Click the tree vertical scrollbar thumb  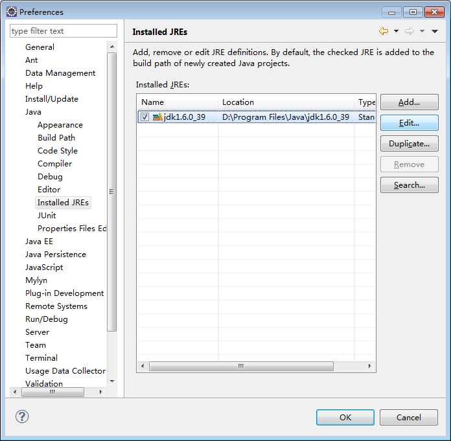click(112, 192)
